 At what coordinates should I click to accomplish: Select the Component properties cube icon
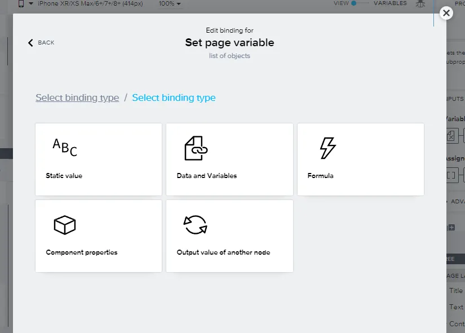pyautogui.click(x=65, y=225)
